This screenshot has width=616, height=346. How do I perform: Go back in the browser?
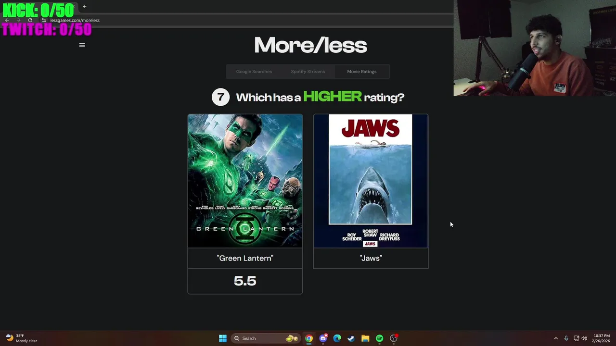[7, 20]
